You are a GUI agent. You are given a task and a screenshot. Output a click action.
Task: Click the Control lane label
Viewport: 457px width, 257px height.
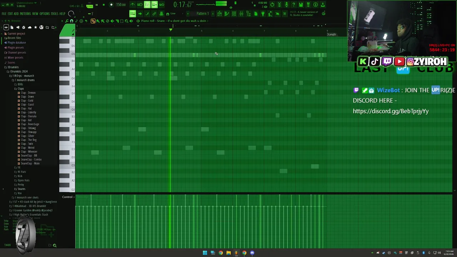click(x=67, y=197)
